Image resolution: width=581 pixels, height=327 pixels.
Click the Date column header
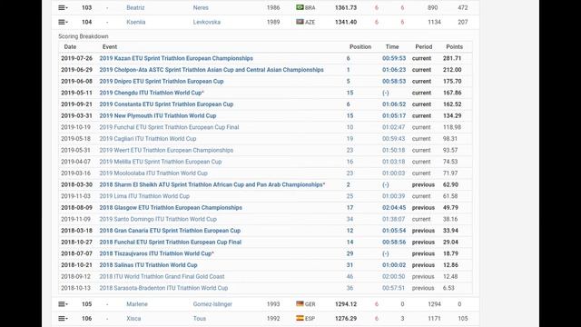point(70,47)
